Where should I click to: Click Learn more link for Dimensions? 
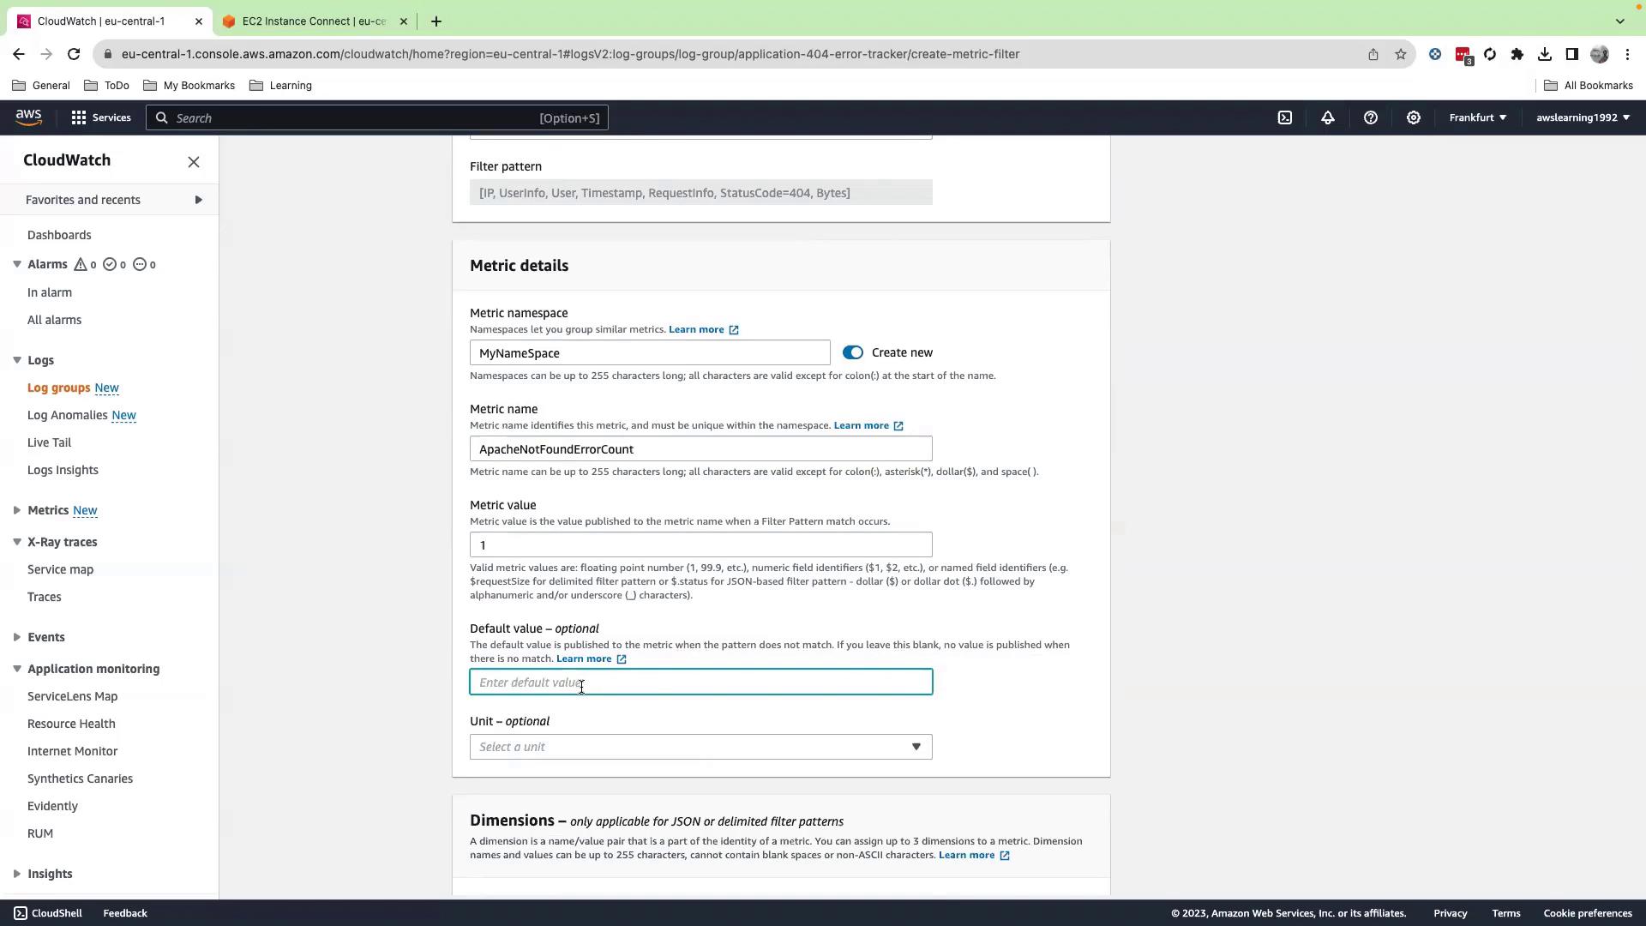[974, 855]
